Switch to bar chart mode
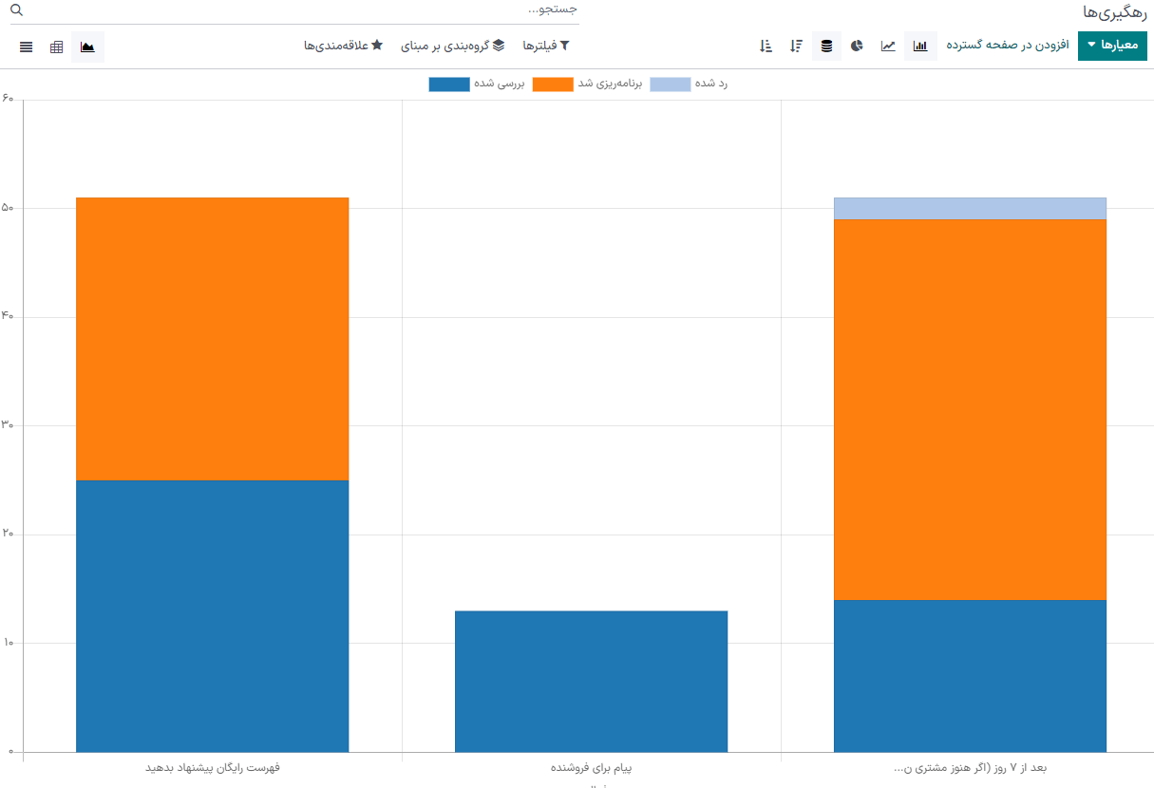This screenshot has width=1154, height=788. 920,46
